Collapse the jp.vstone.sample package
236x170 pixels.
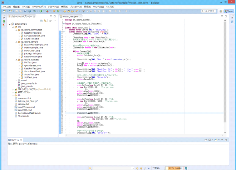[x=16, y=42]
